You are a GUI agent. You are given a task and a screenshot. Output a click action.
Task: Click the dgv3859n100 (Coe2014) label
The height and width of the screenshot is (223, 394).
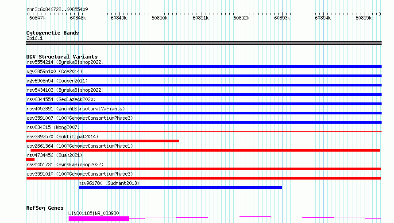(54, 71)
